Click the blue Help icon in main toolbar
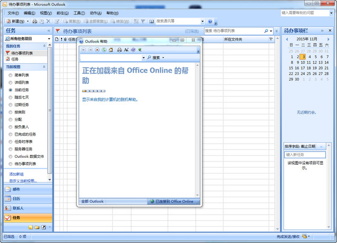The image size is (337, 243). [210, 21]
